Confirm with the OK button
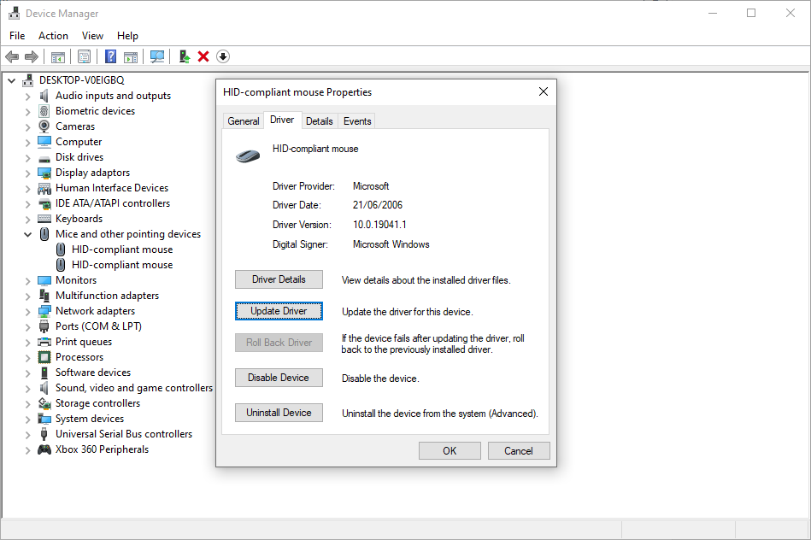 point(450,450)
